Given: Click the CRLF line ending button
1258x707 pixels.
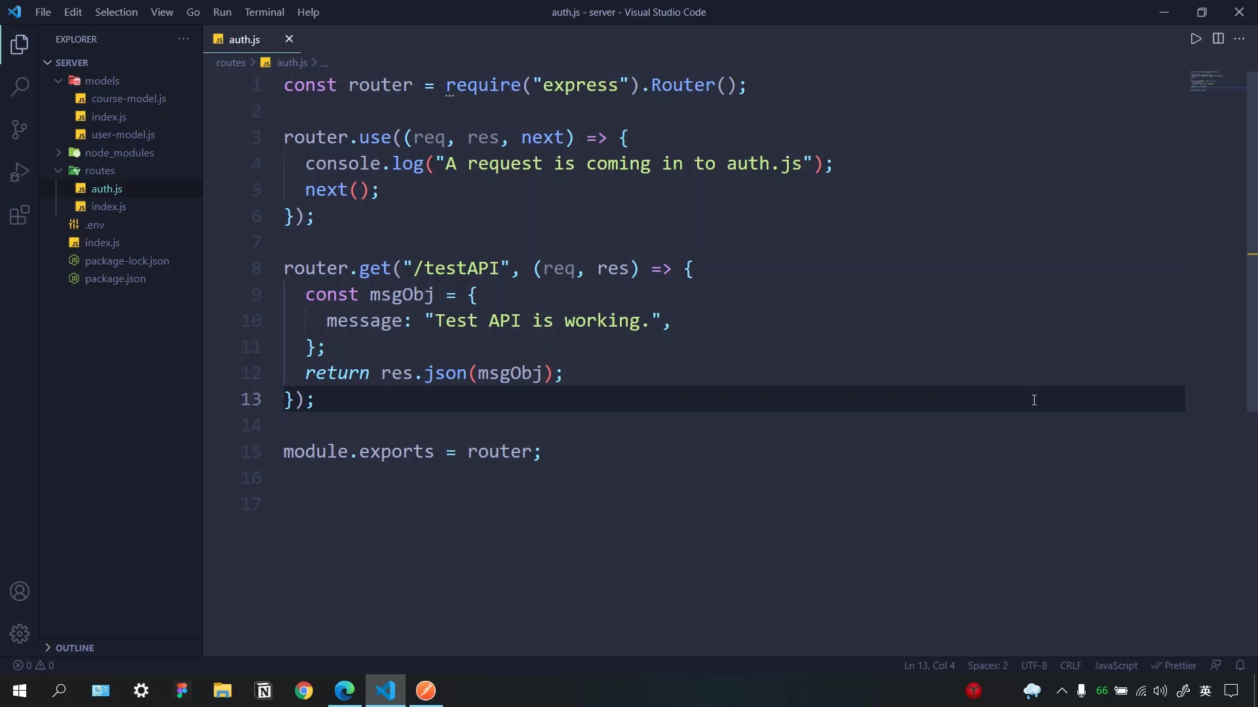Looking at the screenshot, I should tap(1071, 665).
